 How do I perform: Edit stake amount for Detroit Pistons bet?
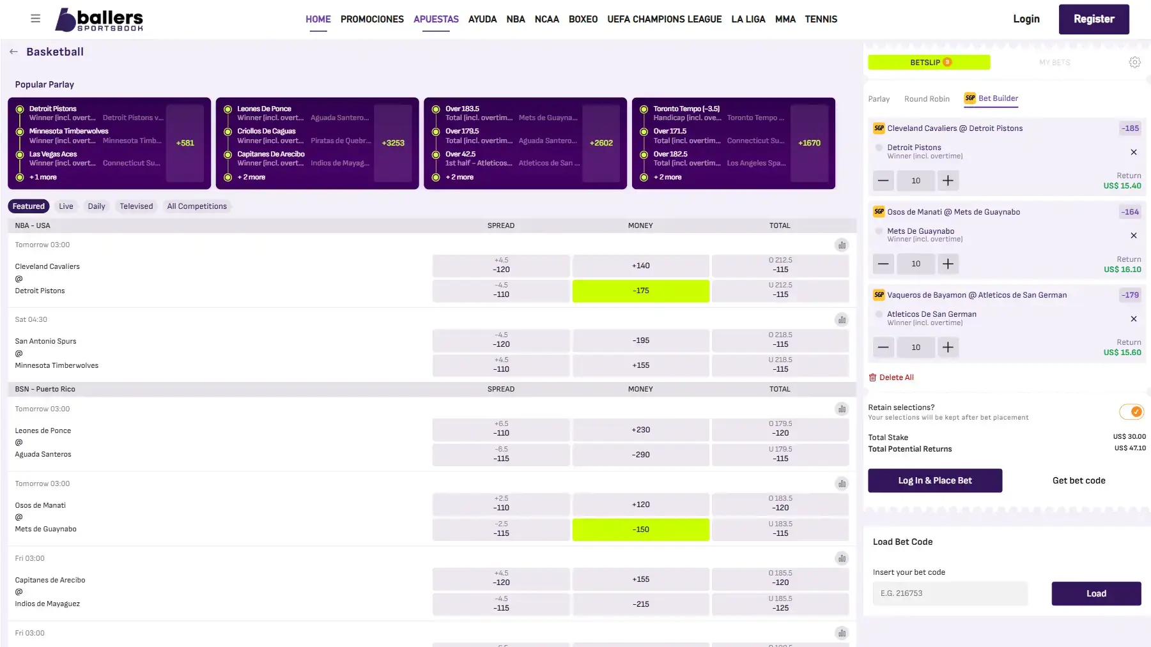coord(916,181)
